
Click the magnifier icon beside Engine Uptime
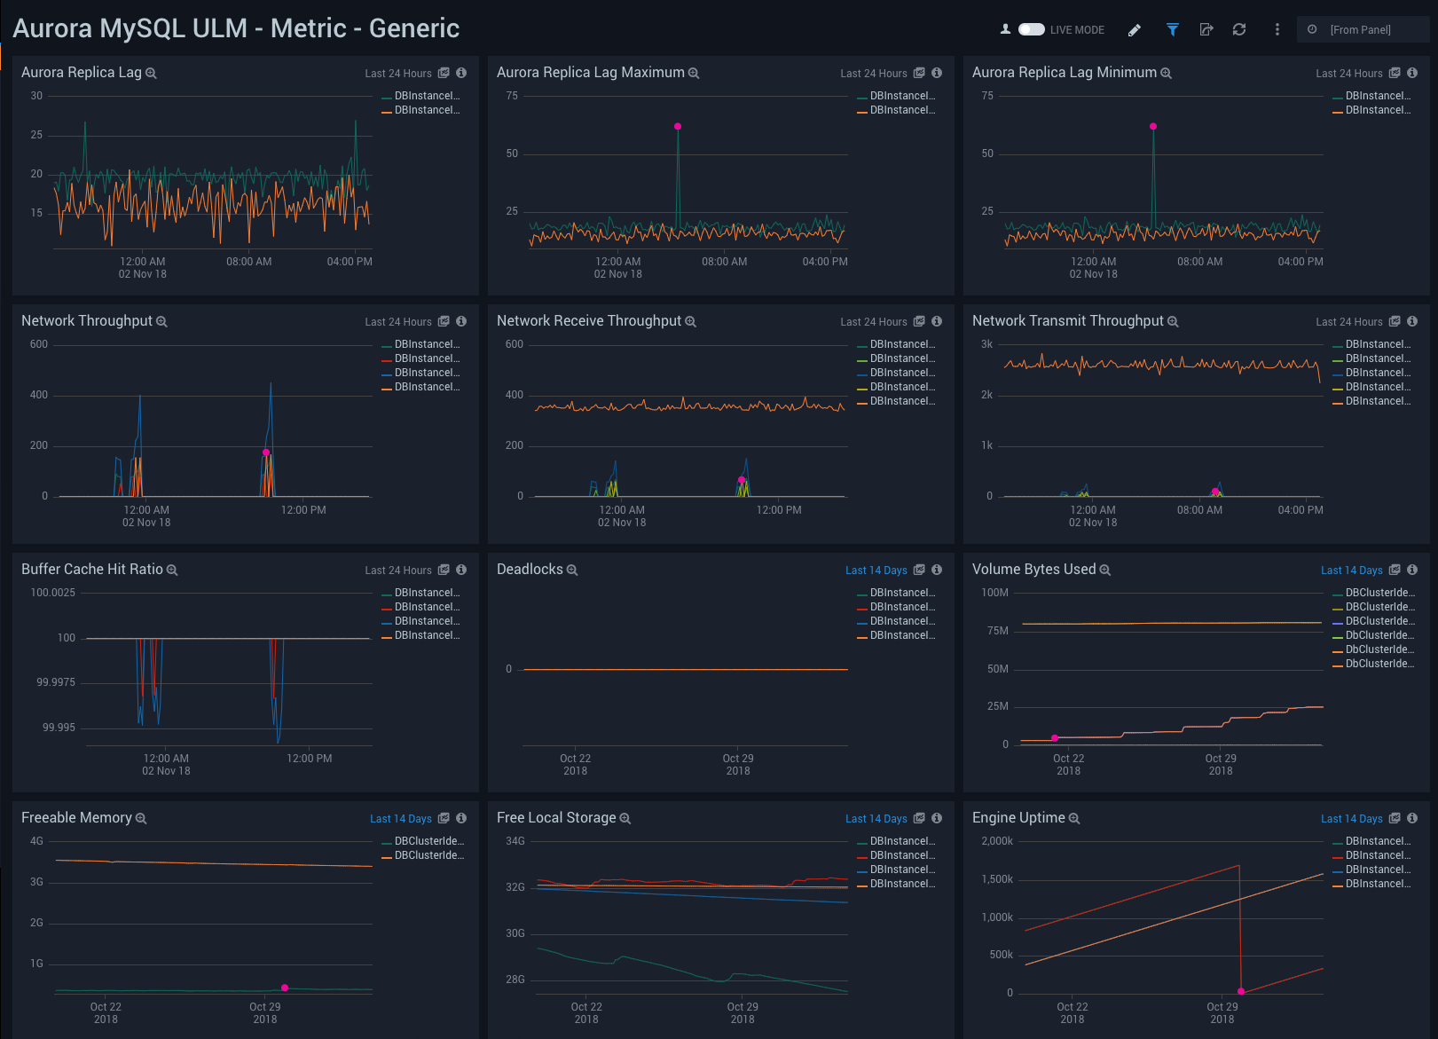click(x=1073, y=818)
